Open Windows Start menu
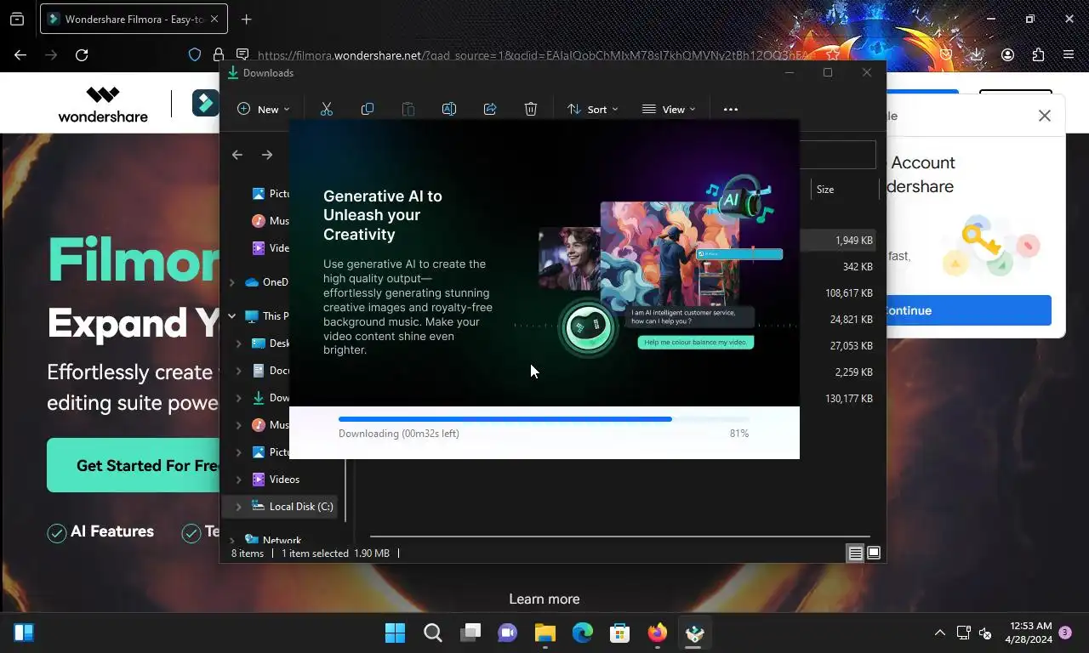 click(x=395, y=633)
